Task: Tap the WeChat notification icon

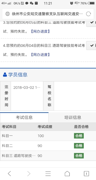Action: tap(31, 3)
